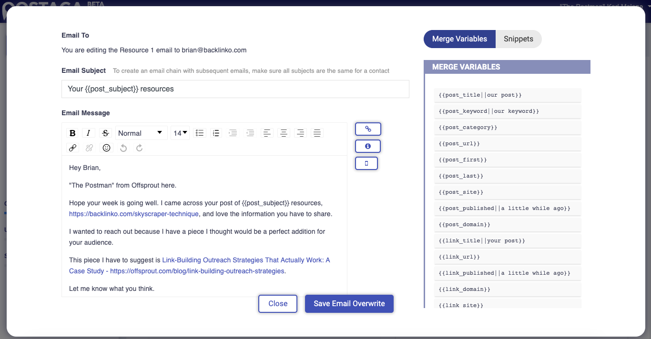Align text right
Viewport: 651px width, 339px height.
(300, 133)
